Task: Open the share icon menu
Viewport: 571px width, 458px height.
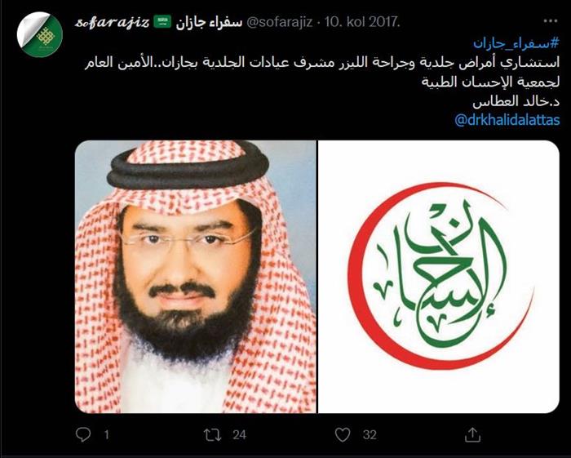Action: tap(472, 434)
